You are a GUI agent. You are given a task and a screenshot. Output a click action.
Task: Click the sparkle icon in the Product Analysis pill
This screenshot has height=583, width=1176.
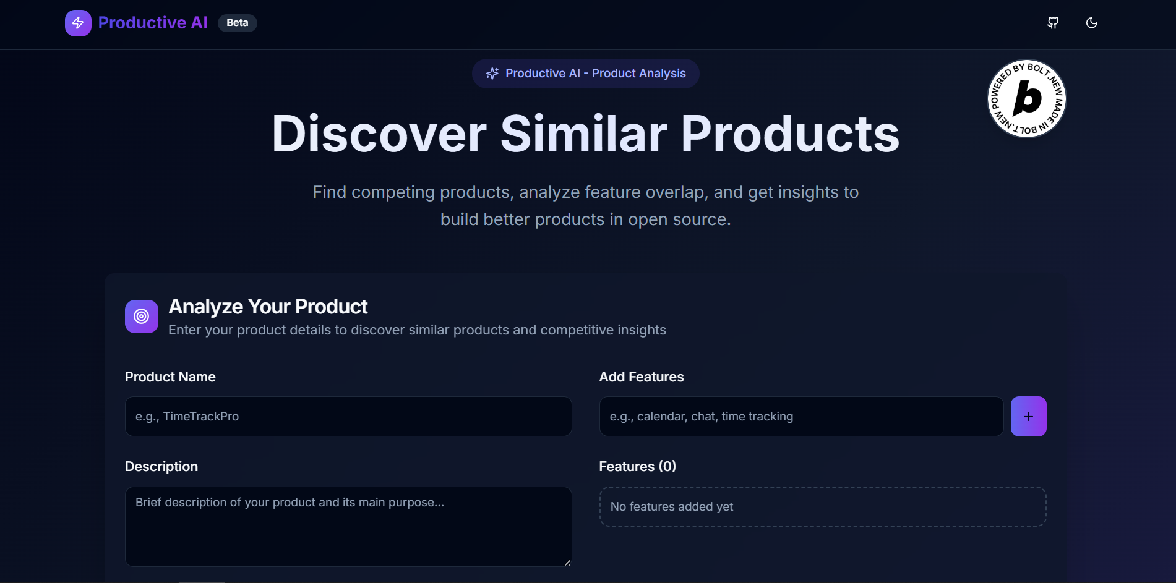(x=492, y=74)
